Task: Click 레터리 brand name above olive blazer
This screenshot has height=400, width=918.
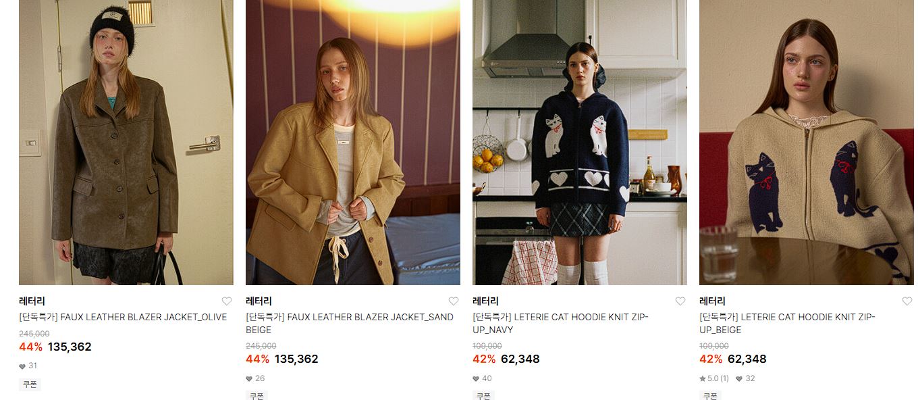Action: click(x=32, y=301)
